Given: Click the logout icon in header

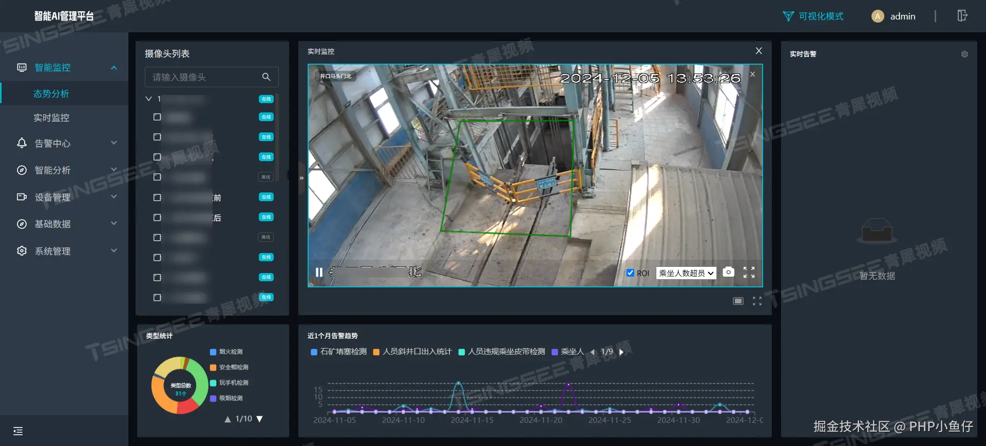Looking at the screenshot, I should 962,16.
